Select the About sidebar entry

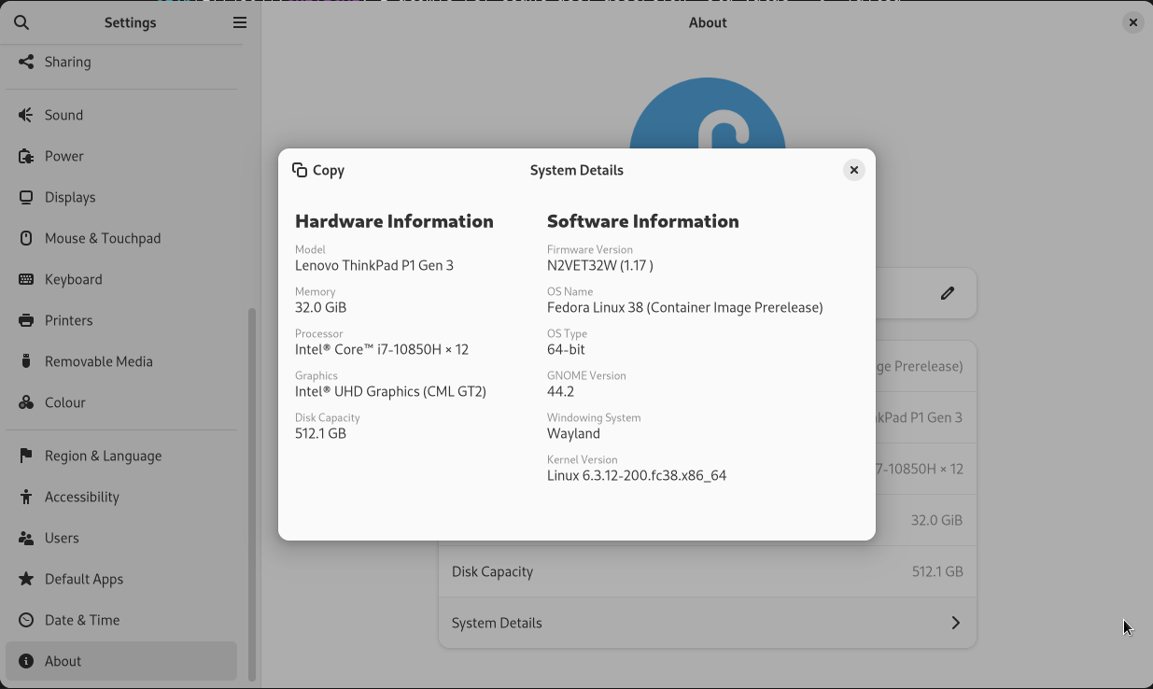coord(121,661)
